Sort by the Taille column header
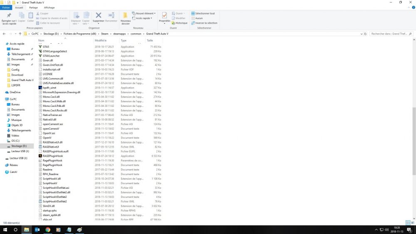This screenshot has width=416, height=234. coord(154,41)
